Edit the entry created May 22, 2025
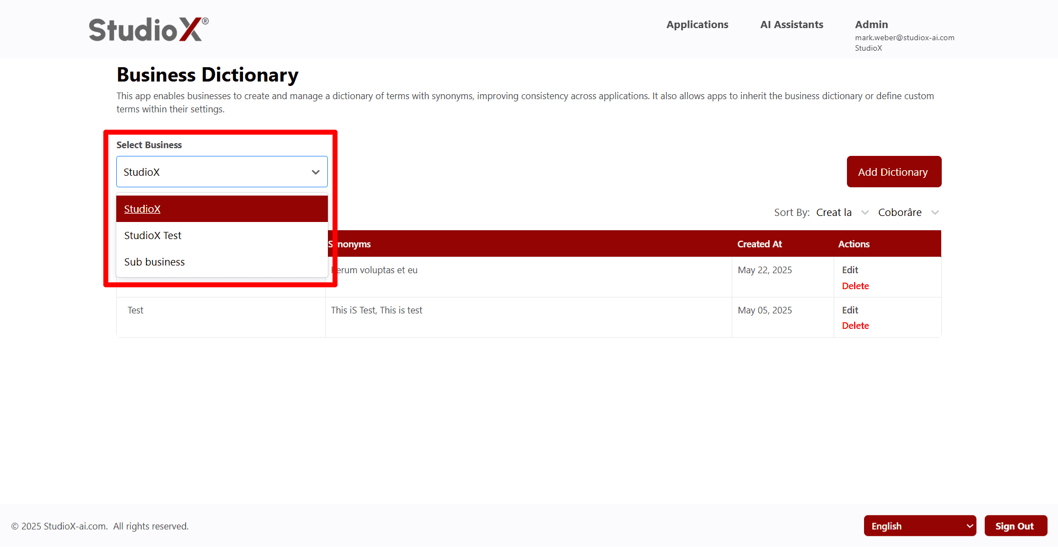 click(x=850, y=270)
